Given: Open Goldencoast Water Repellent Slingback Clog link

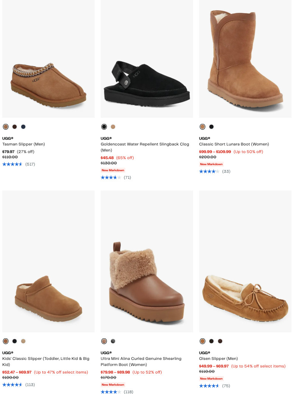Looking at the screenshot, I should click(145, 144).
